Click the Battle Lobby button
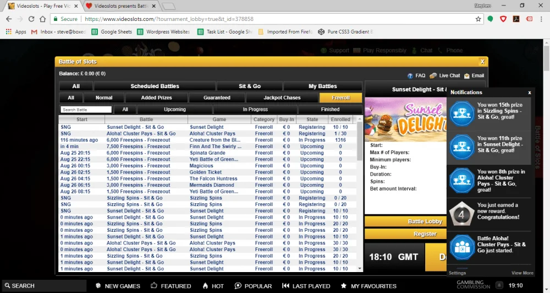This screenshot has height=293, width=550. [x=406, y=221]
